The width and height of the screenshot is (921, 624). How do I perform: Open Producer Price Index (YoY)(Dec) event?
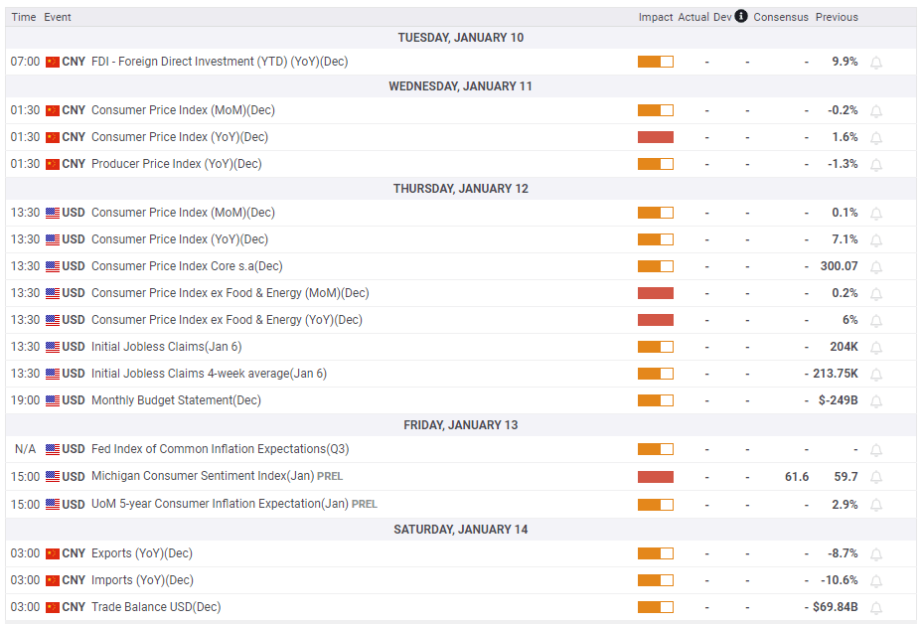pos(177,164)
